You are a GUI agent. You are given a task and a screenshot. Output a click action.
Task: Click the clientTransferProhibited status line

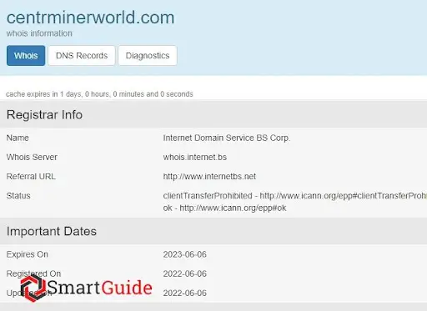pyautogui.click(x=295, y=196)
